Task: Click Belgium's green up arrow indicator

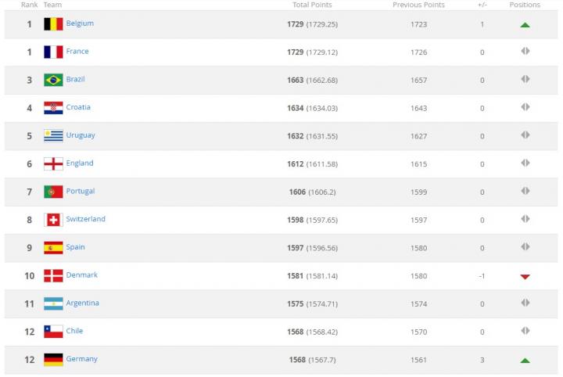Action: click(x=525, y=24)
